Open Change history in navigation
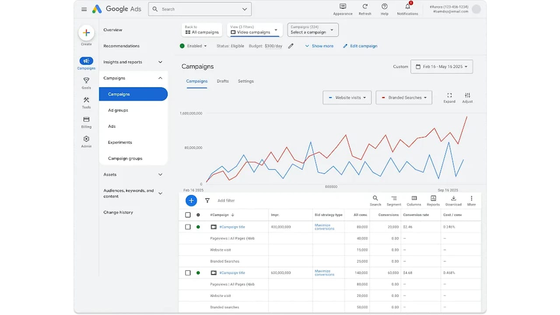 [x=118, y=212]
